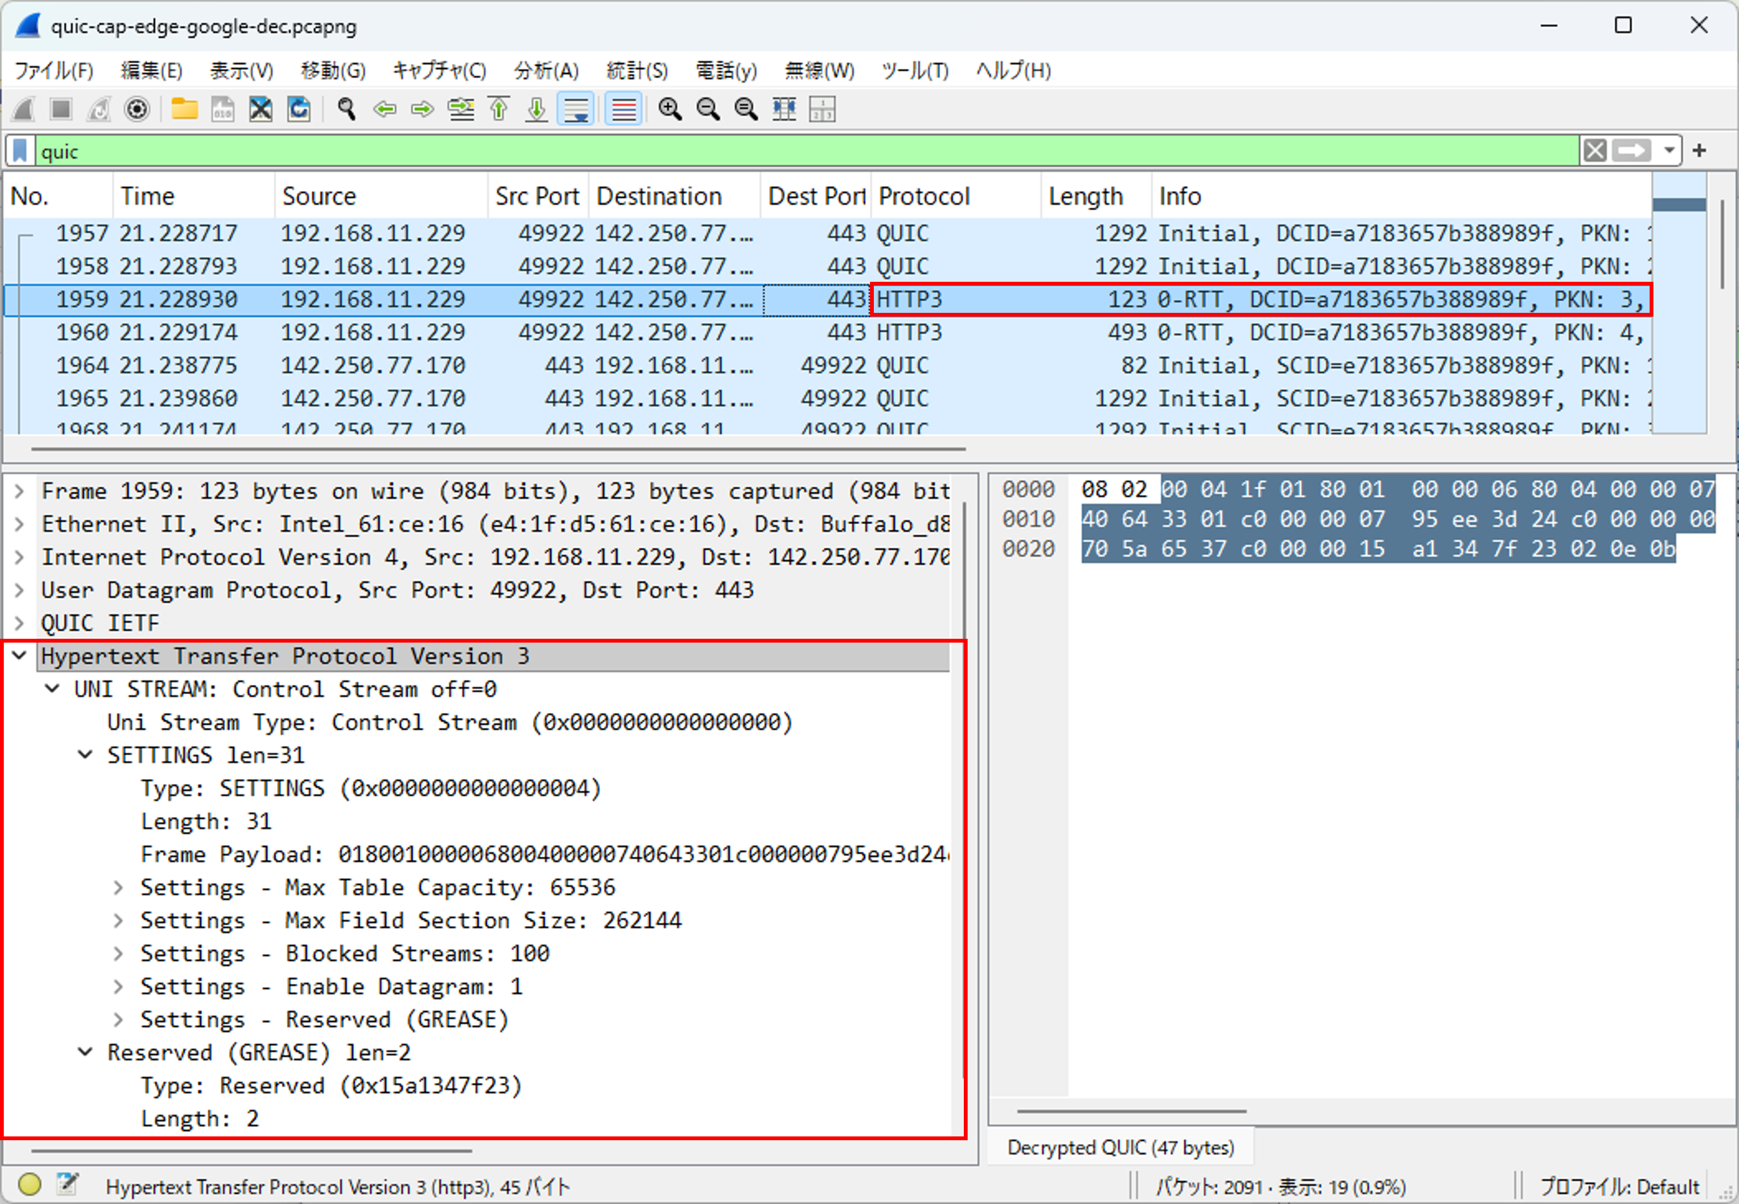1739x1204 pixels.
Task: Clear the display filter X button
Action: click(1595, 151)
